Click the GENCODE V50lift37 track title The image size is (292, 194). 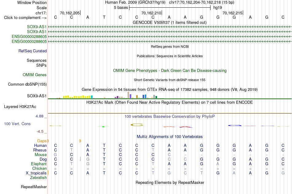coord(170,22)
